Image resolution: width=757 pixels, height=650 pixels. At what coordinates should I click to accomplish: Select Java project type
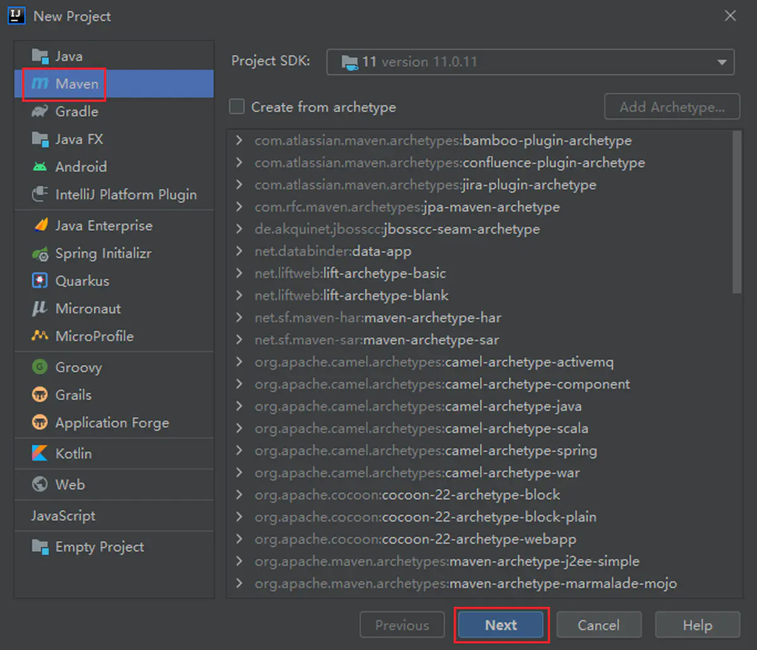[114, 56]
